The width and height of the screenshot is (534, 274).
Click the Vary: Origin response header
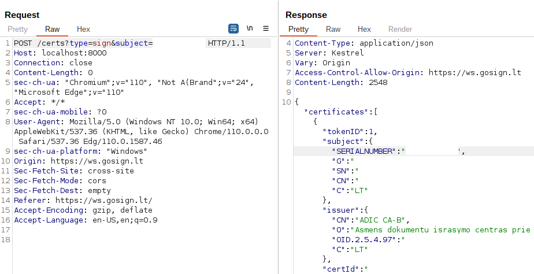[x=322, y=63]
